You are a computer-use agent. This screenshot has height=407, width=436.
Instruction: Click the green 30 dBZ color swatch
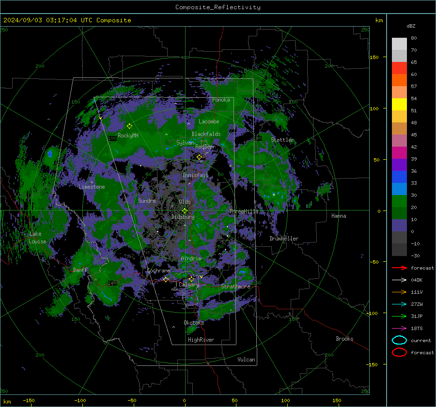(x=399, y=201)
